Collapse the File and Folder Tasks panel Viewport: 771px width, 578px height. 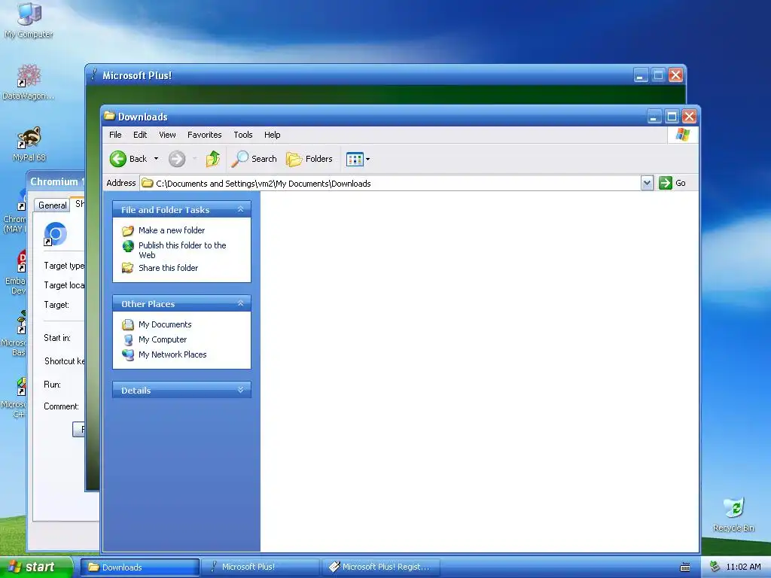click(240, 209)
